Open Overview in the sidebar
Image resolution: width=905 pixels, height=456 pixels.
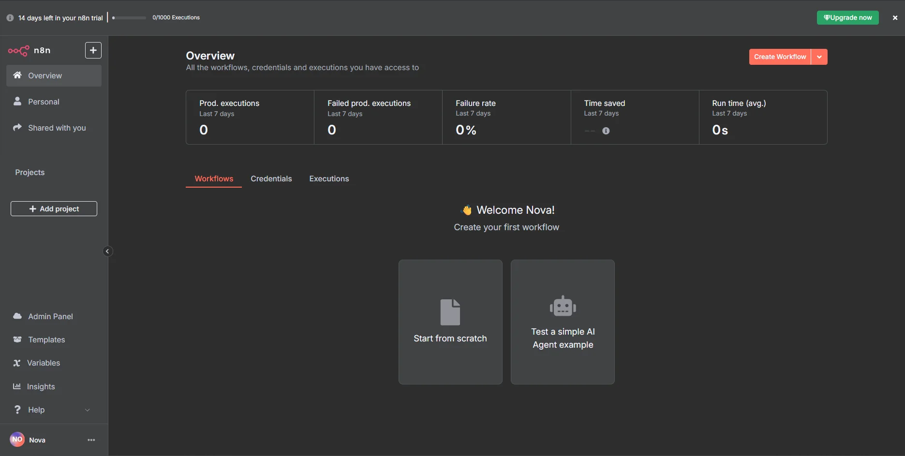pos(54,76)
